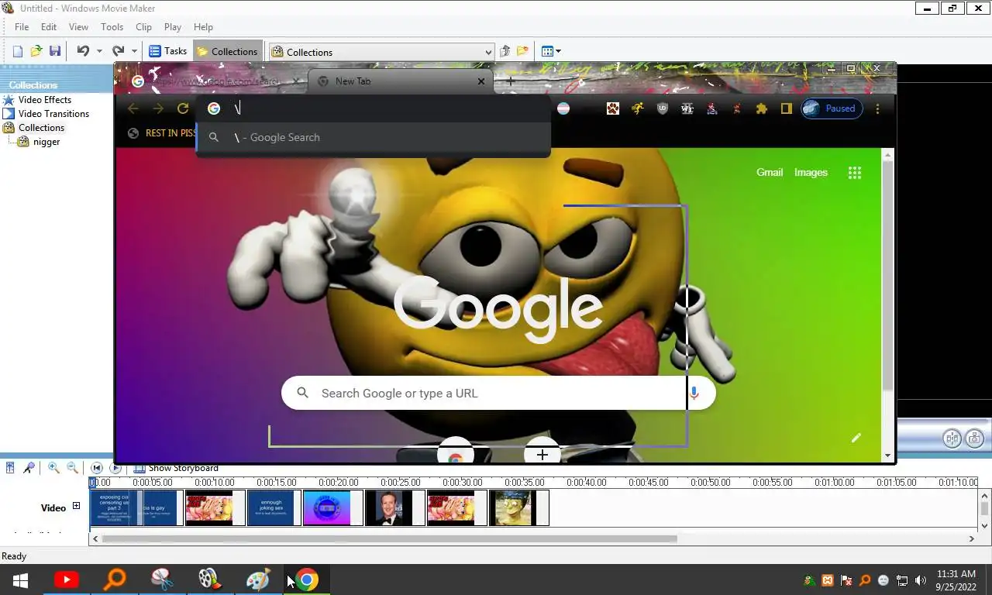The height and width of the screenshot is (595, 992).
Task: Toggle the Collections pane button
Action: (227, 51)
